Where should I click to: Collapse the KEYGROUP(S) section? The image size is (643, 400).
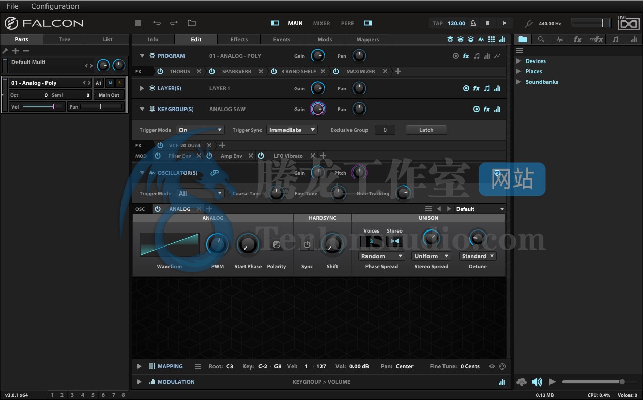142,109
